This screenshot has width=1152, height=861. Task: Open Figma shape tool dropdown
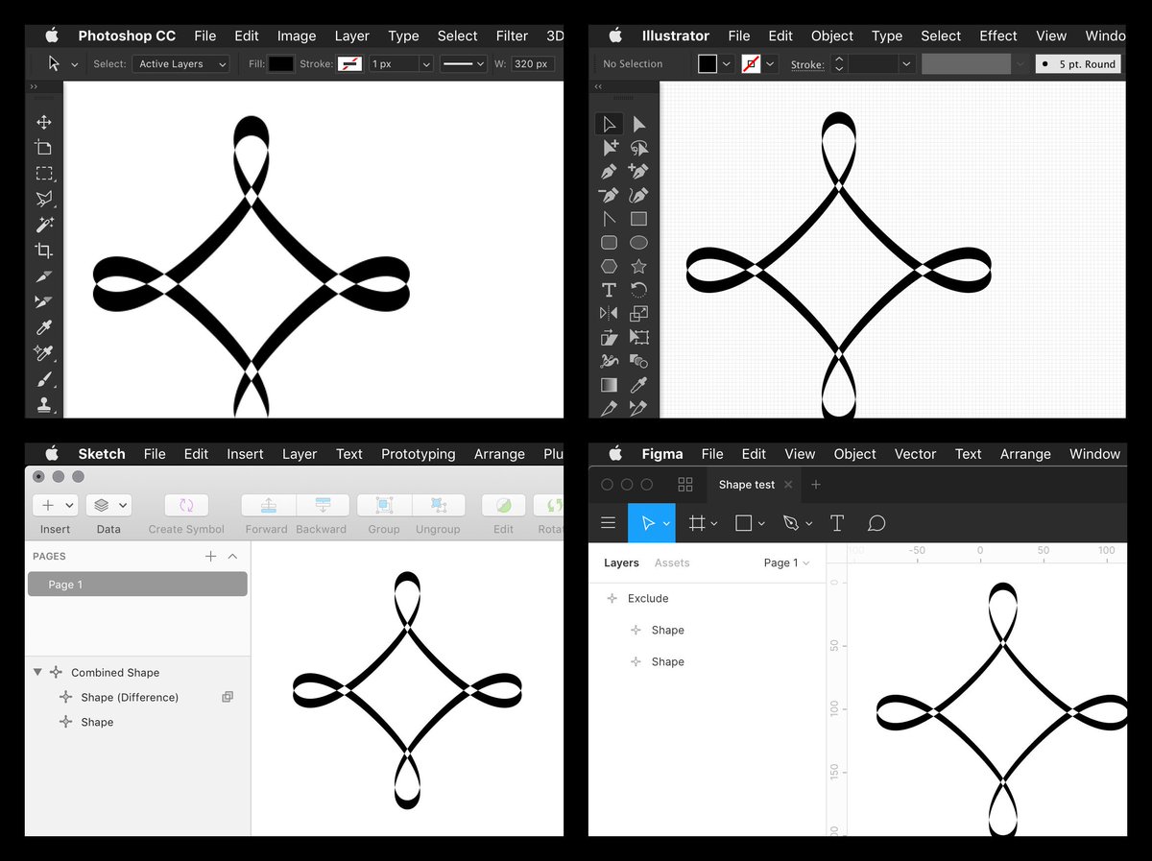coord(761,523)
